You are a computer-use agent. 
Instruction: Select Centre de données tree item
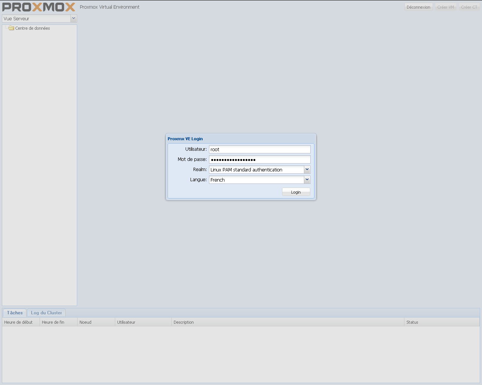[32, 28]
